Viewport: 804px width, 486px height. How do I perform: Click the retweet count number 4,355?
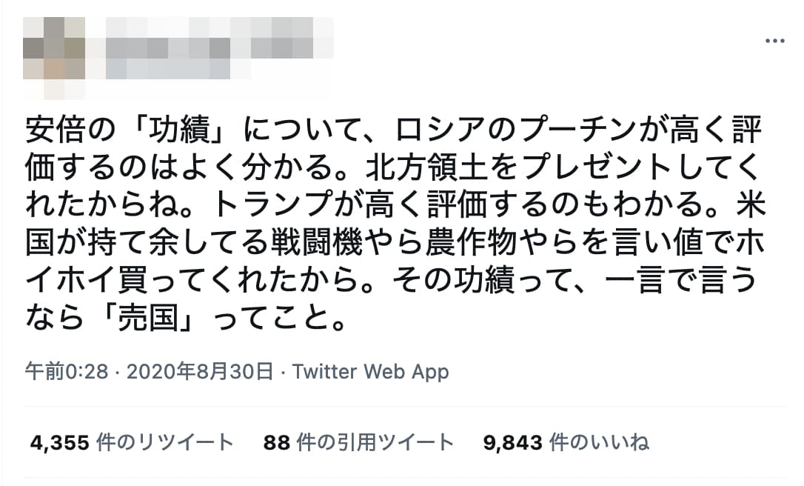60,443
